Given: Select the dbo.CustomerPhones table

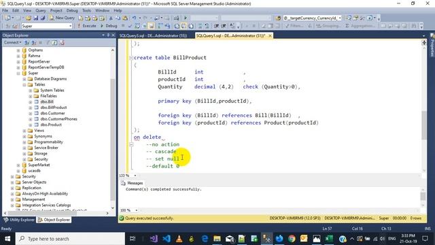Looking at the screenshot, I should (x=59, y=119).
